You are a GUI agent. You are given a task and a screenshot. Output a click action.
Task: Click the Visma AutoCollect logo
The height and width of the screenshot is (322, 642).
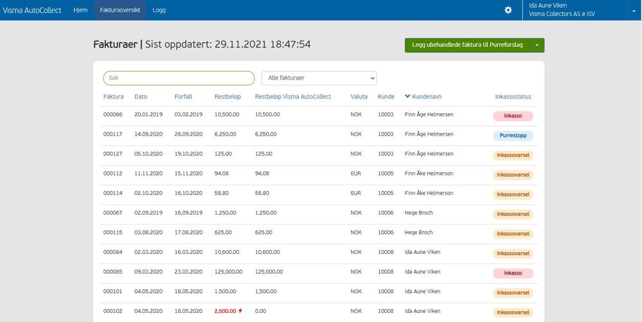32,10
